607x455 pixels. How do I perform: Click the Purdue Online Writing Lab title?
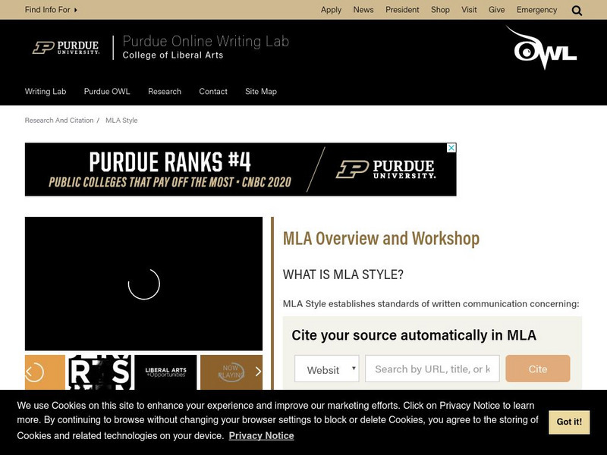coord(206,42)
